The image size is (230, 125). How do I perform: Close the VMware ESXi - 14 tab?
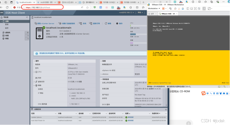click(177, 14)
